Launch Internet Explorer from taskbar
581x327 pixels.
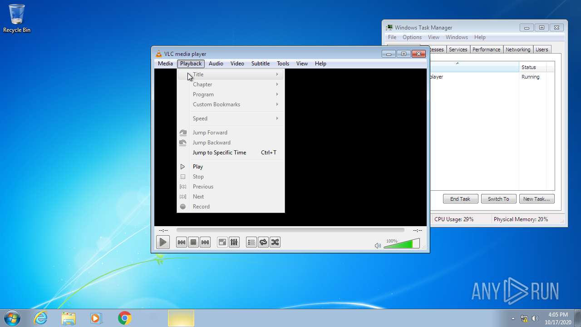(41, 318)
